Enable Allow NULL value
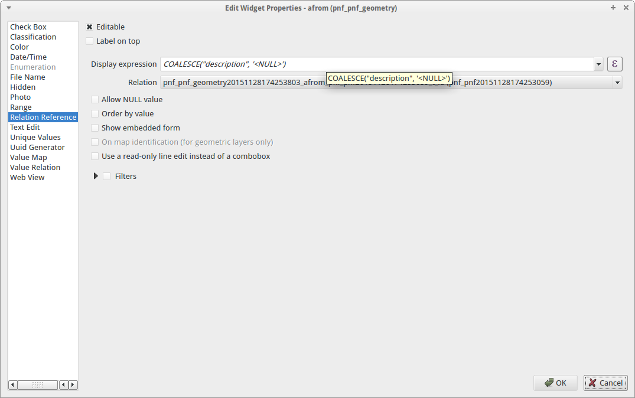 95,100
